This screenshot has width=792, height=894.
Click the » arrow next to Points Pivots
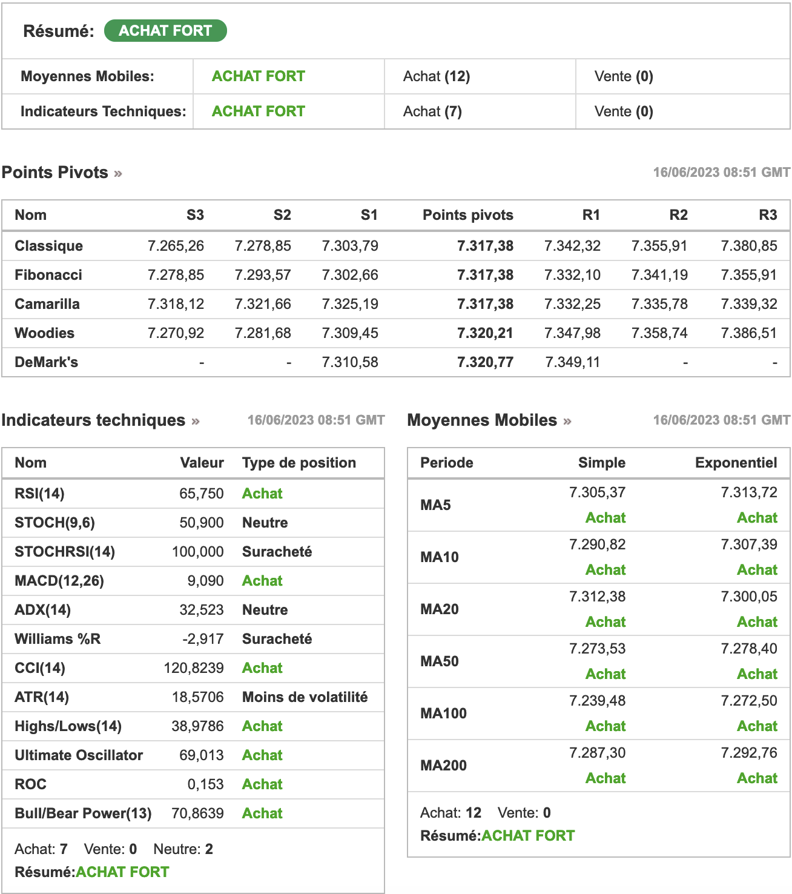(118, 174)
